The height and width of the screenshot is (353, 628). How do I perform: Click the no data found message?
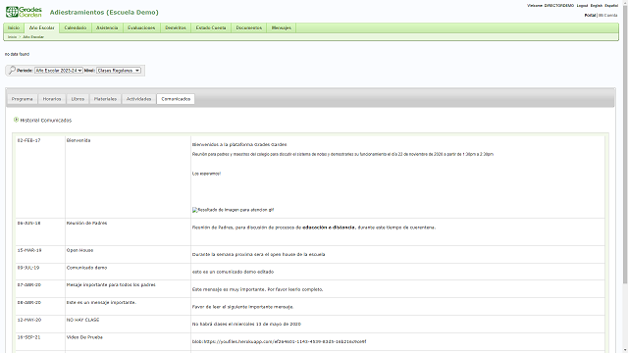click(x=17, y=54)
